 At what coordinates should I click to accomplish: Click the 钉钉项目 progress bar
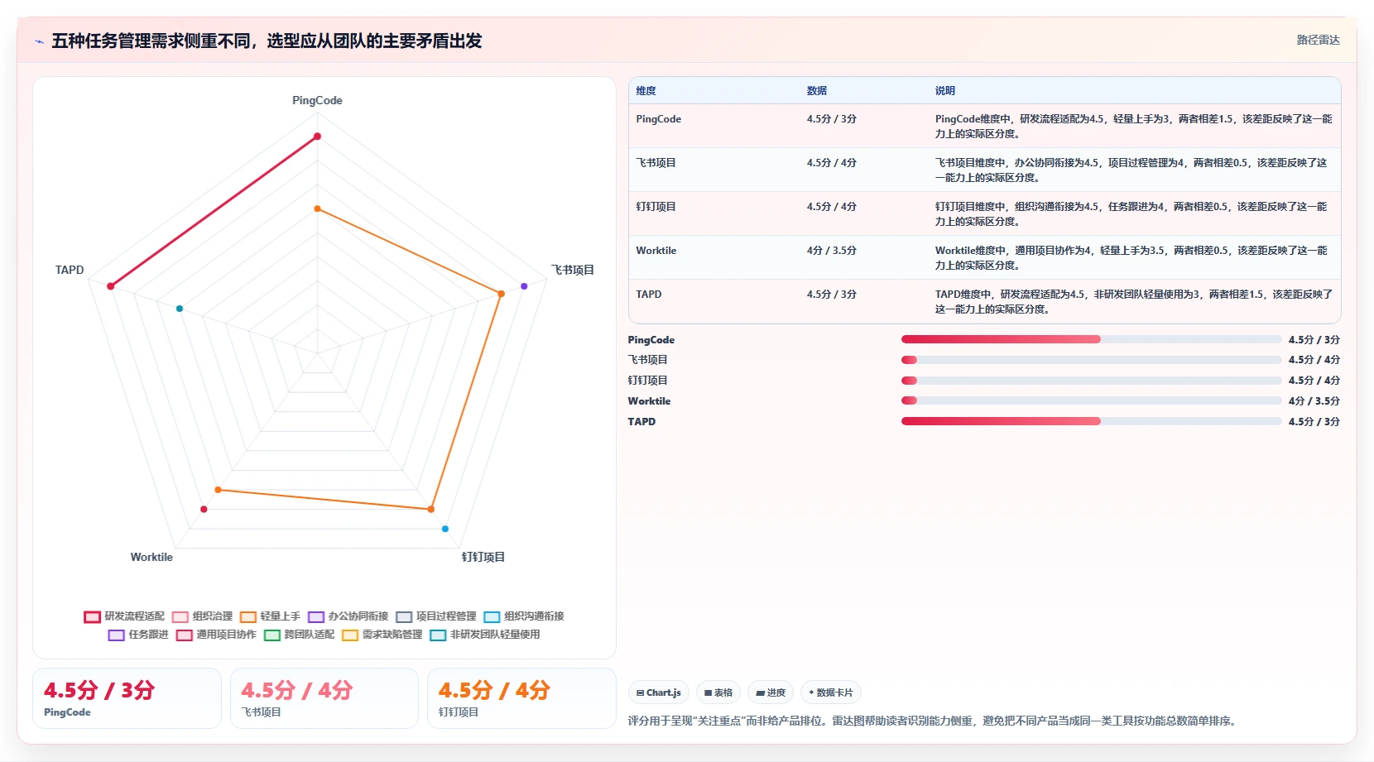click(x=1091, y=381)
